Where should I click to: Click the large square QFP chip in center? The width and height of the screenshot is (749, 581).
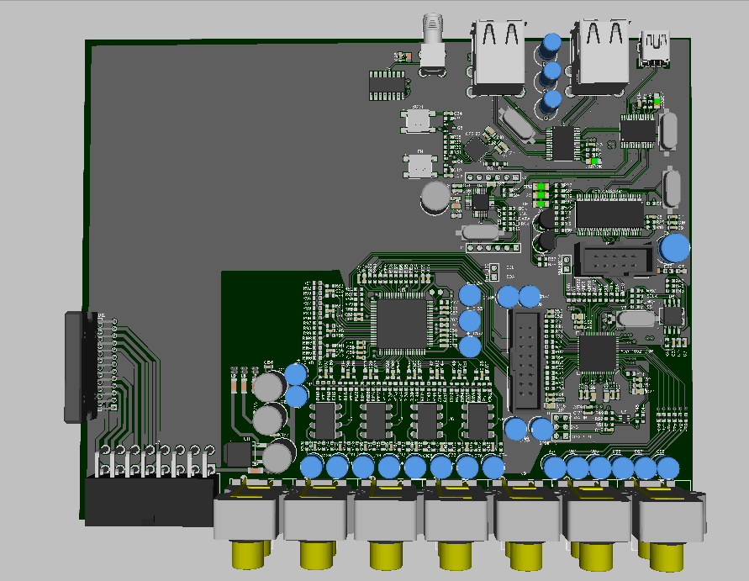point(401,321)
